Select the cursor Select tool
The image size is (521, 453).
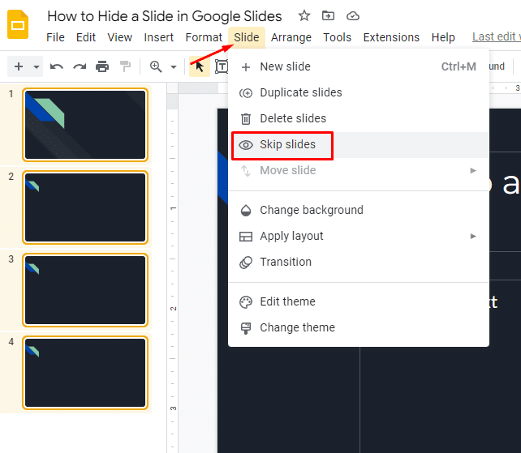point(200,66)
